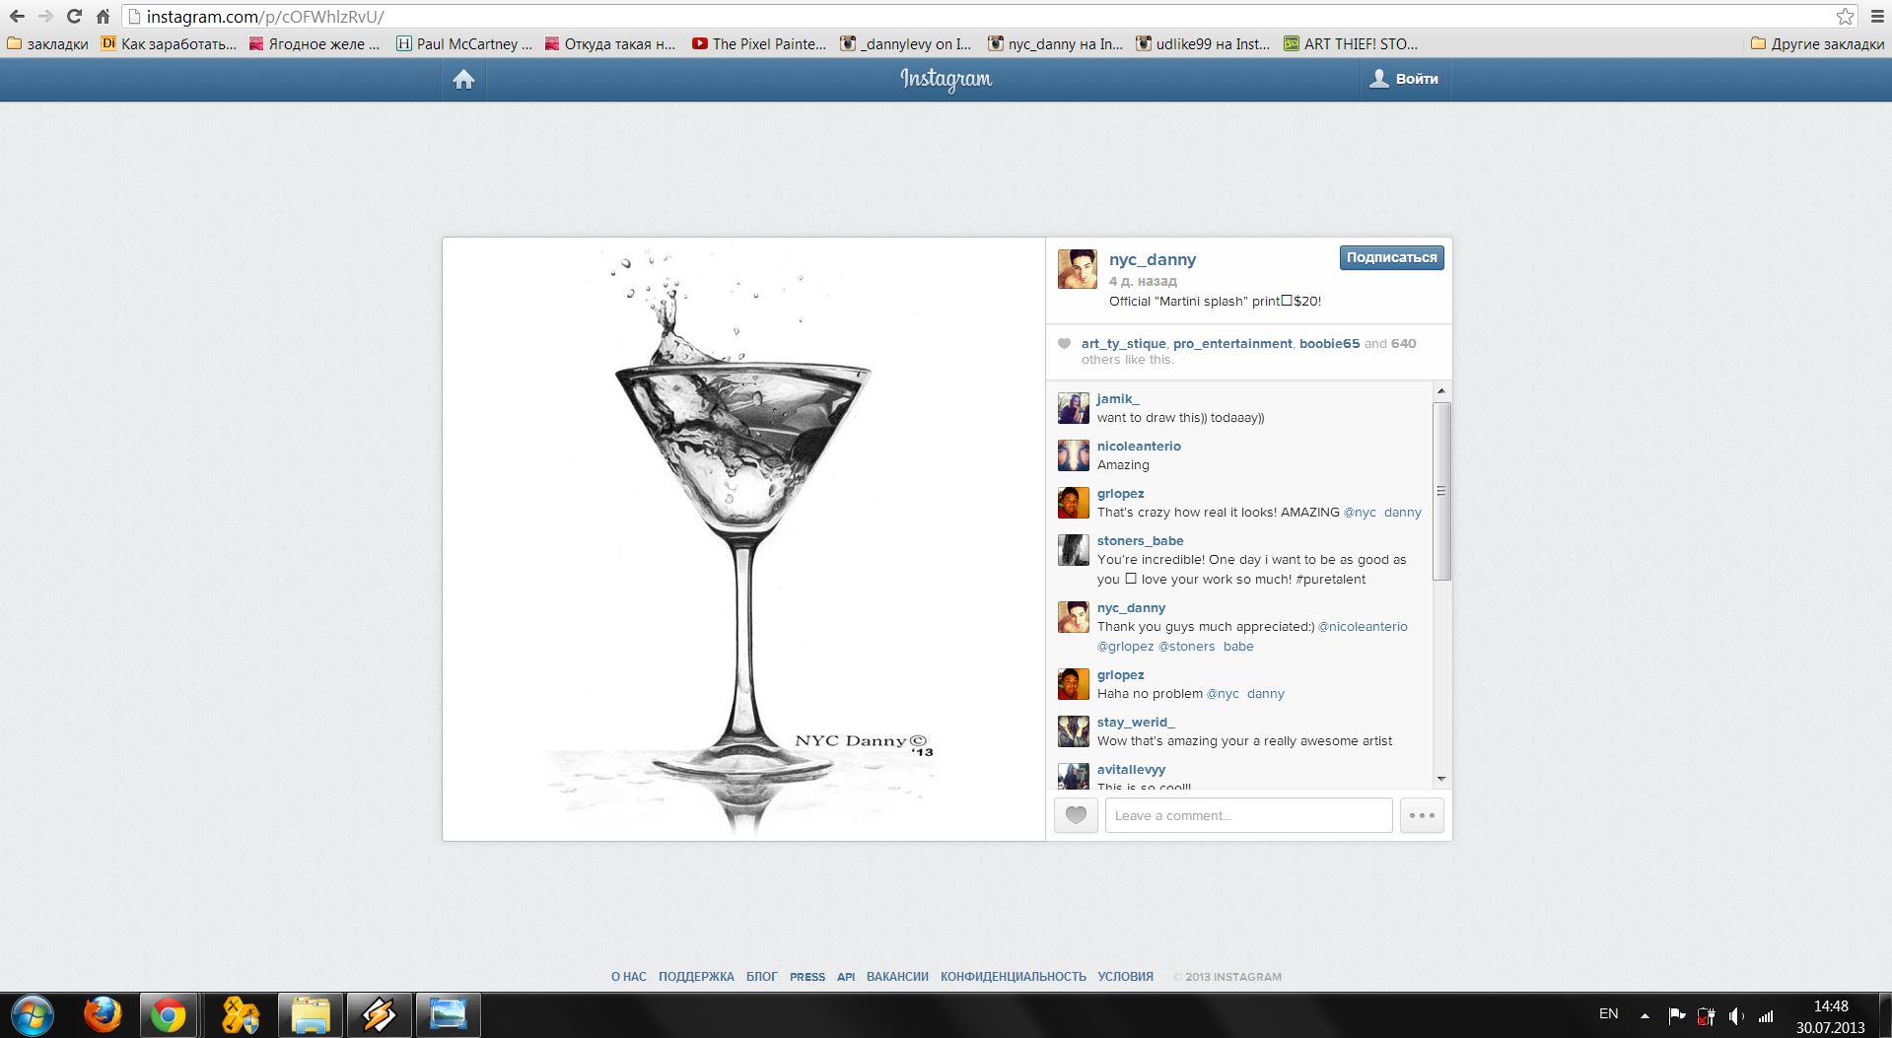
Task: Click the Подписаться follow button
Action: pyautogui.click(x=1391, y=257)
